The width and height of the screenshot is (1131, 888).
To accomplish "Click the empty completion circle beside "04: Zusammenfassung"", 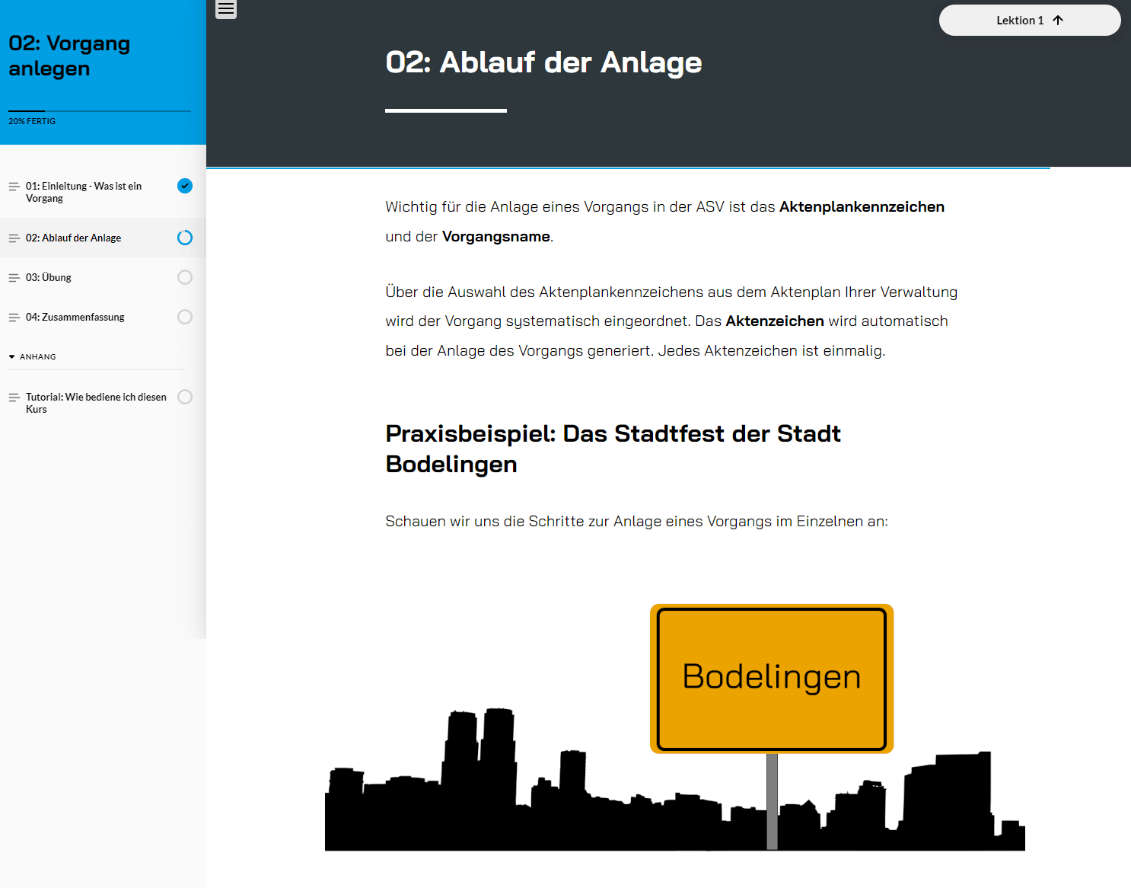I will click(184, 317).
